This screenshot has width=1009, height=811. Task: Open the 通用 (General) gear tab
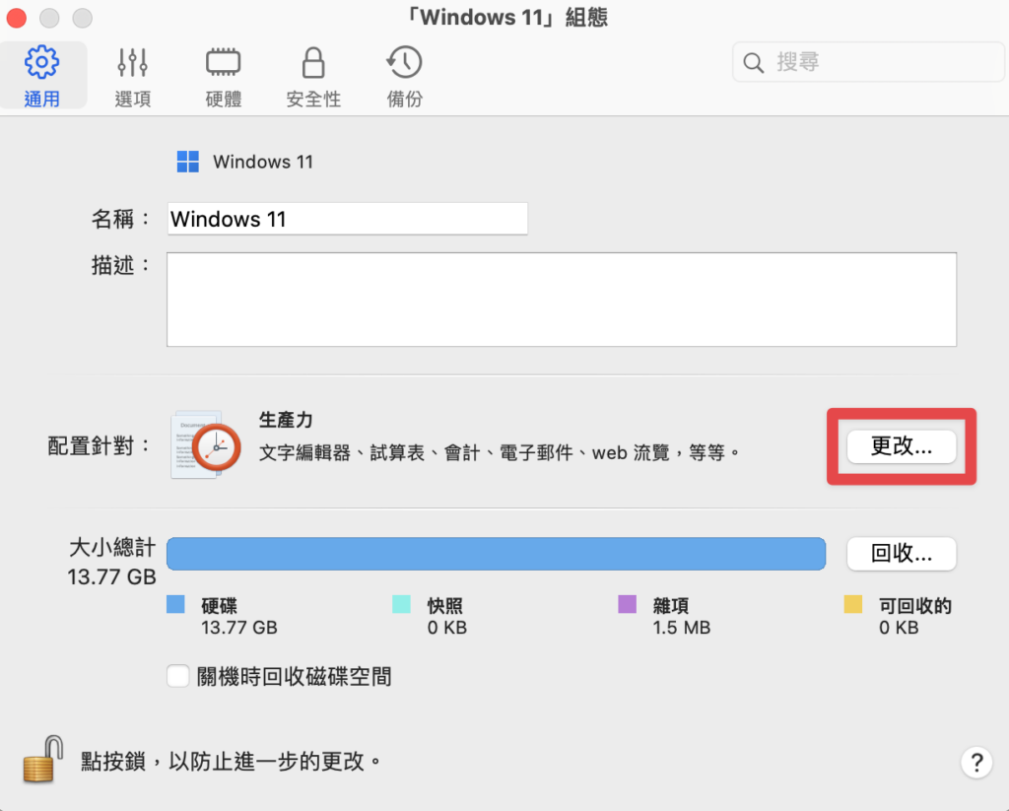coord(42,75)
